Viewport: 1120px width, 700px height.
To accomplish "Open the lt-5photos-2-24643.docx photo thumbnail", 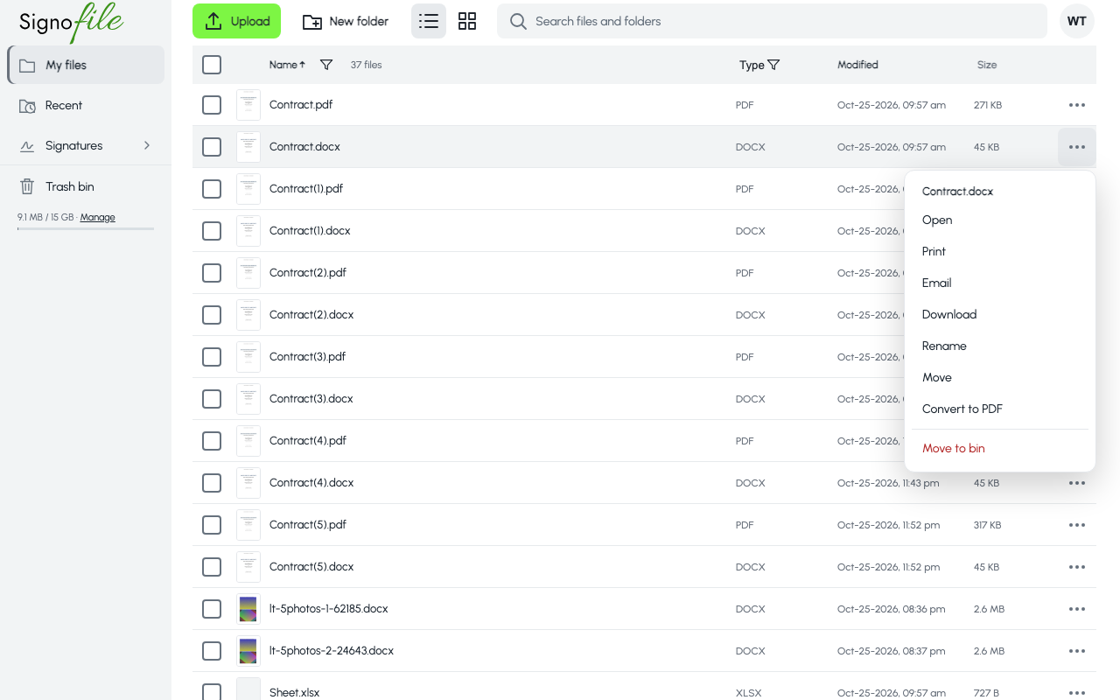I will [248, 651].
